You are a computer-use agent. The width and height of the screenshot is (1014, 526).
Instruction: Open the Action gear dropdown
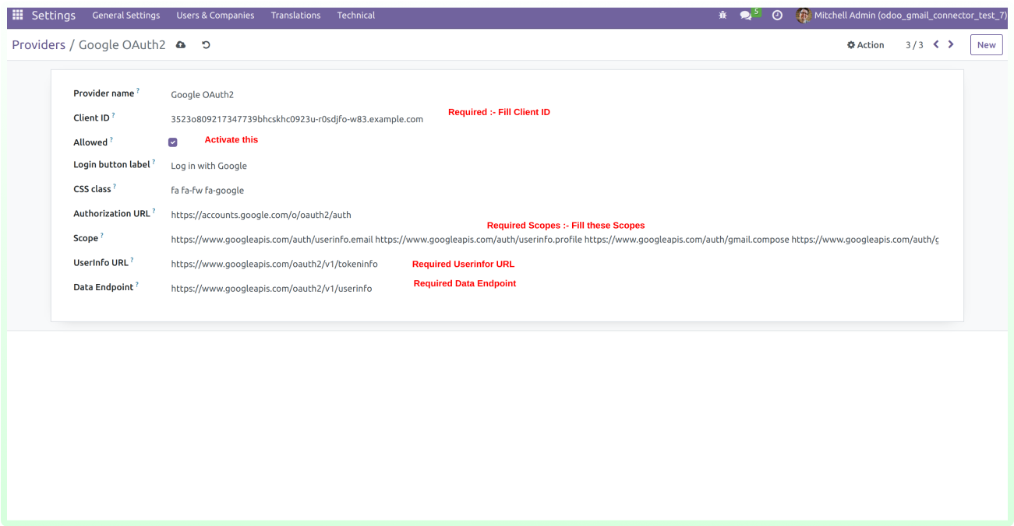(865, 45)
